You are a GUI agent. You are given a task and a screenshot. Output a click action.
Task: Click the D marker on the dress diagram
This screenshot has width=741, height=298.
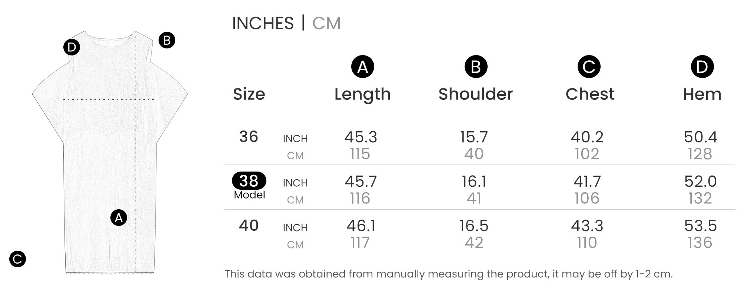[72, 47]
